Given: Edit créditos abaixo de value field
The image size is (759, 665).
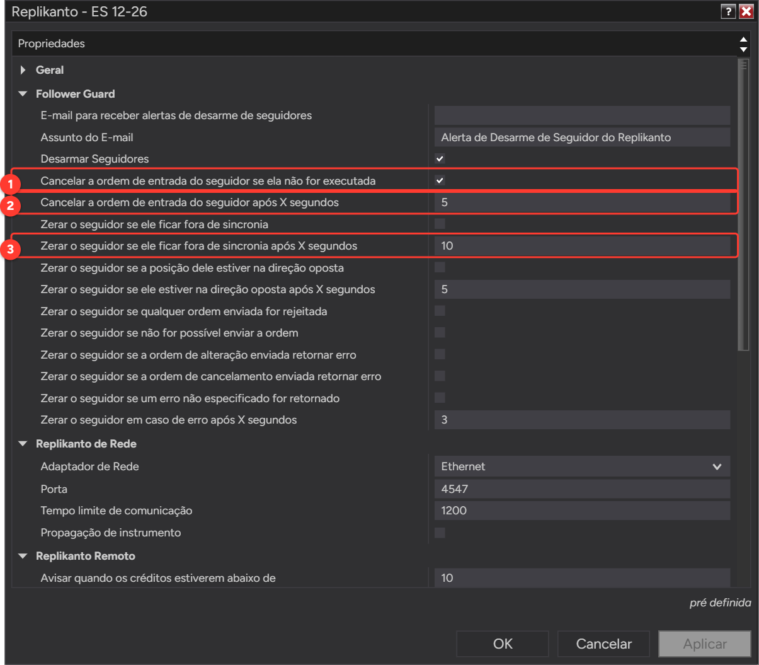Looking at the screenshot, I should click(582, 577).
